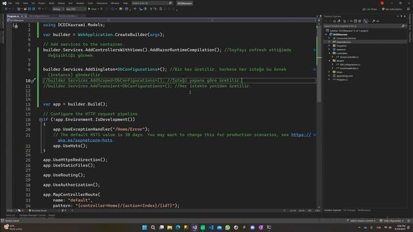Collapse the Models folder

(329, 61)
